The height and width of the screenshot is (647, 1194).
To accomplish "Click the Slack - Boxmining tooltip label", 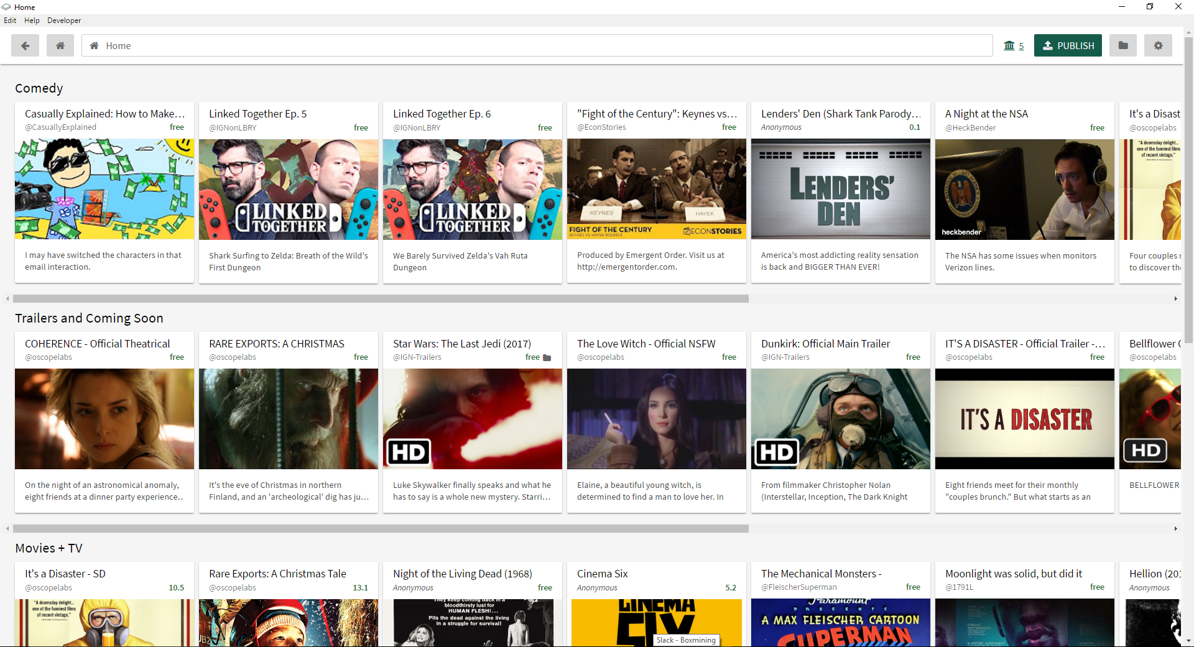I will click(x=687, y=640).
